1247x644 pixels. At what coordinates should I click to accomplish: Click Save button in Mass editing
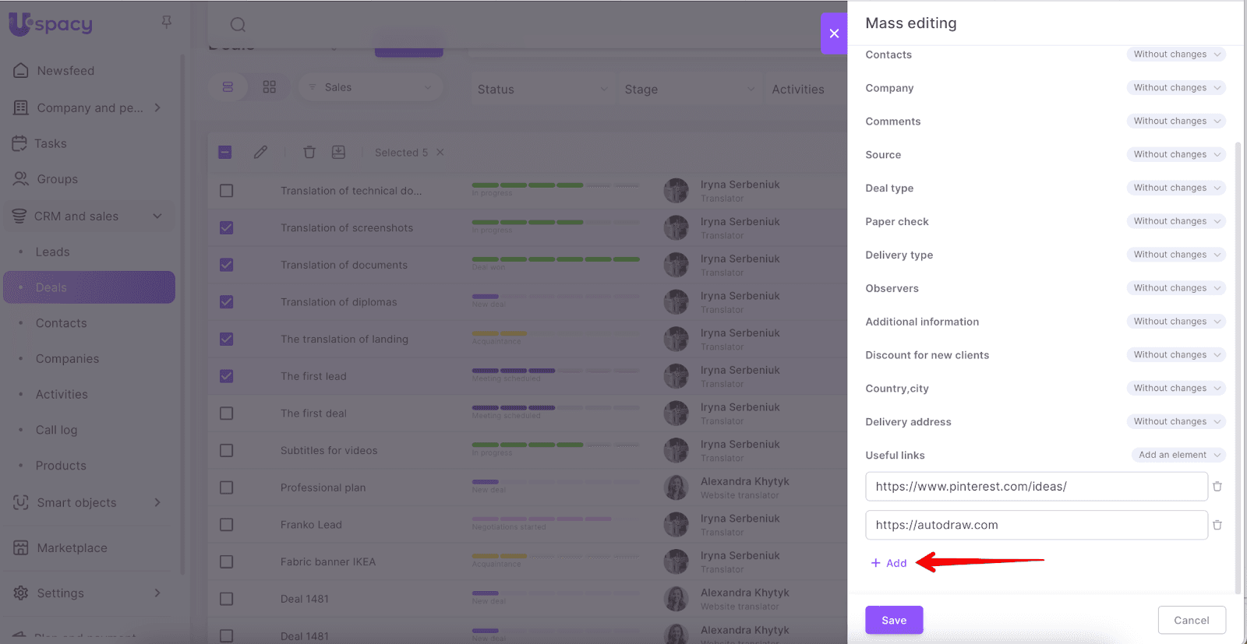[894, 620]
